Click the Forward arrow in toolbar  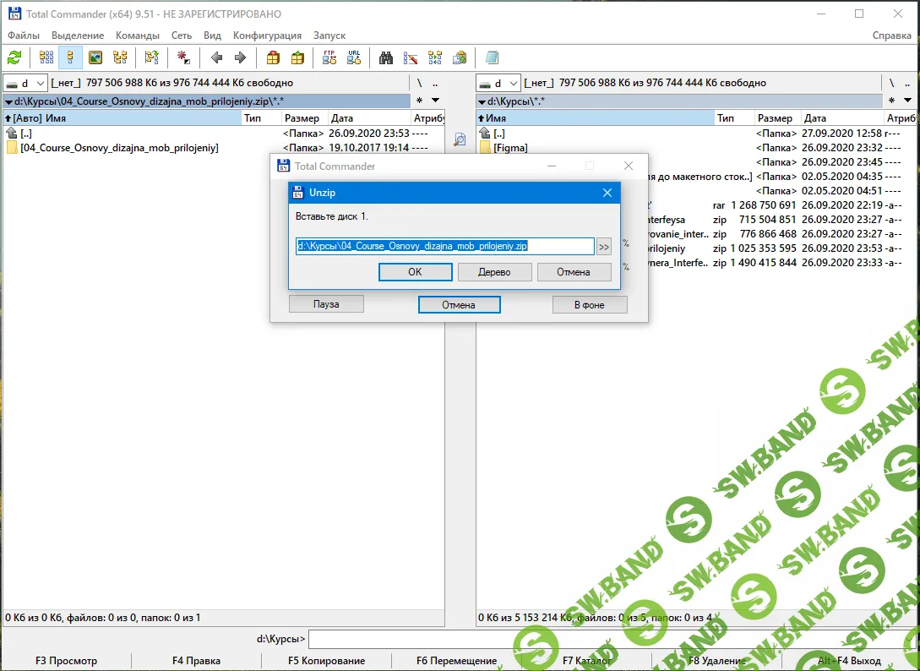click(x=240, y=57)
